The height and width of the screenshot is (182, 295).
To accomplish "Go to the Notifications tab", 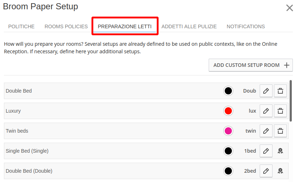I will click(x=245, y=26).
